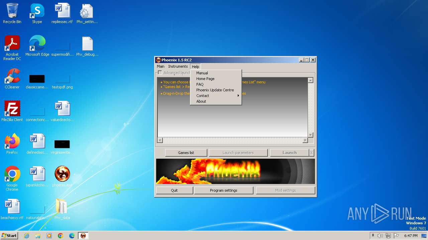The height and width of the screenshot is (240, 428).
Task: Open media player from taskbar
Action: click(x=49, y=236)
